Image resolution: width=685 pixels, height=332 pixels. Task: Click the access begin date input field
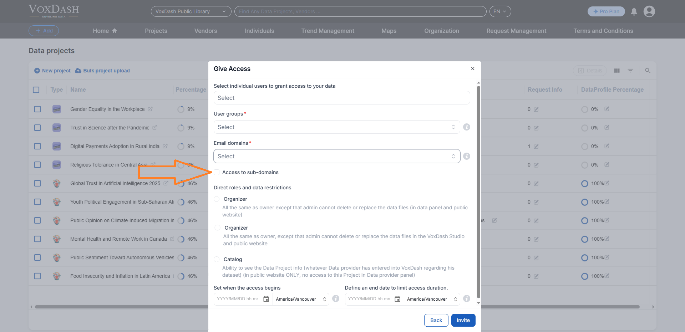[238, 299]
